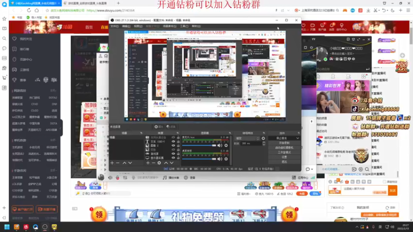The image size is (413, 232).
Task: Move the scene up in OBS list
Action: pyautogui.click(x=124, y=163)
